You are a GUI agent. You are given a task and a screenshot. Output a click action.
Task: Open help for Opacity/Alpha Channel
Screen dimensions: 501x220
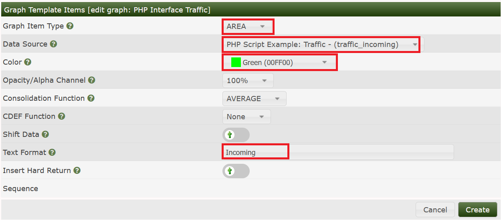tap(91, 80)
